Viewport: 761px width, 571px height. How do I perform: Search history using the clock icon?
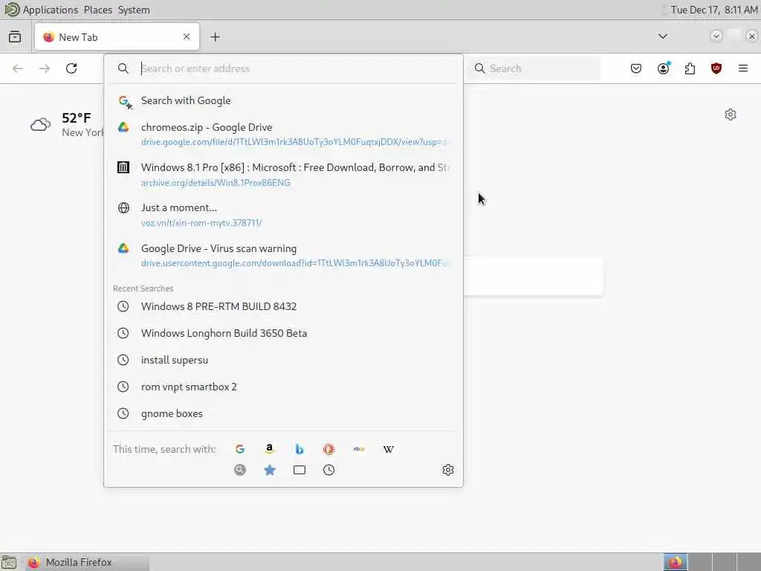(328, 470)
